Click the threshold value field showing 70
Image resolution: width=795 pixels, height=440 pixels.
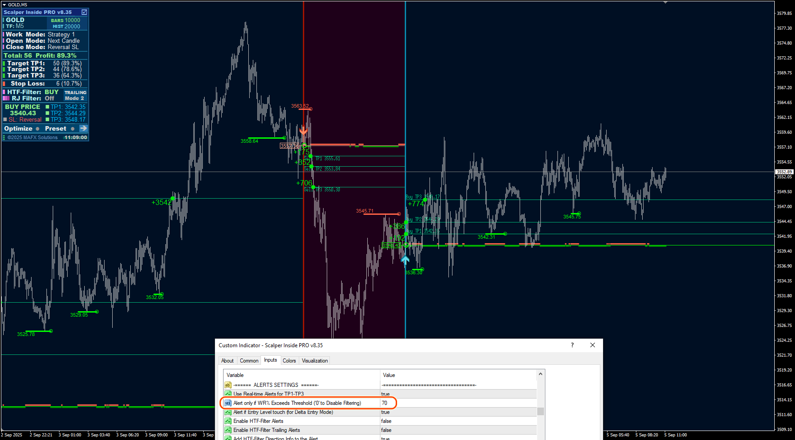pyautogui.click(x=458, y=403)
